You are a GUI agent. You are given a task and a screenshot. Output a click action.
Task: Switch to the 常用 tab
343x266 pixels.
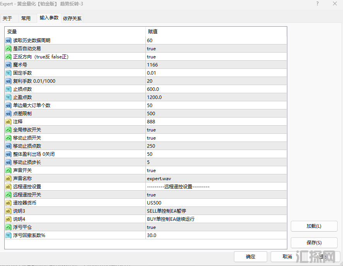(26, 18)
